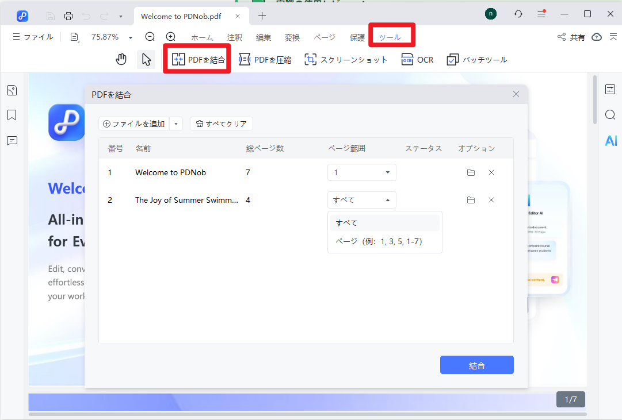Collapse the ribbon with top-right icon
The height and width of the screenshot is (420, 622).
click(613, 37)
